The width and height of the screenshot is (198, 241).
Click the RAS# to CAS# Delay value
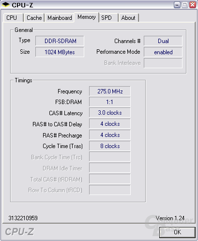pos(110,124)
